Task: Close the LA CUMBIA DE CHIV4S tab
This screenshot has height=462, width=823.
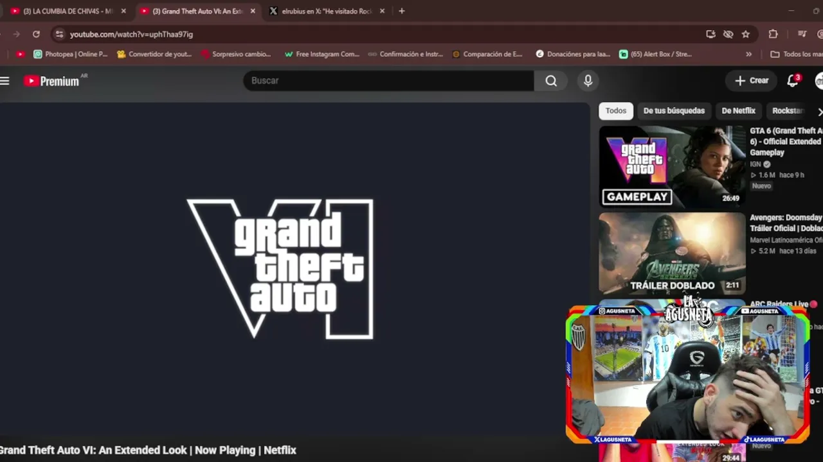Action: [123, 11]
